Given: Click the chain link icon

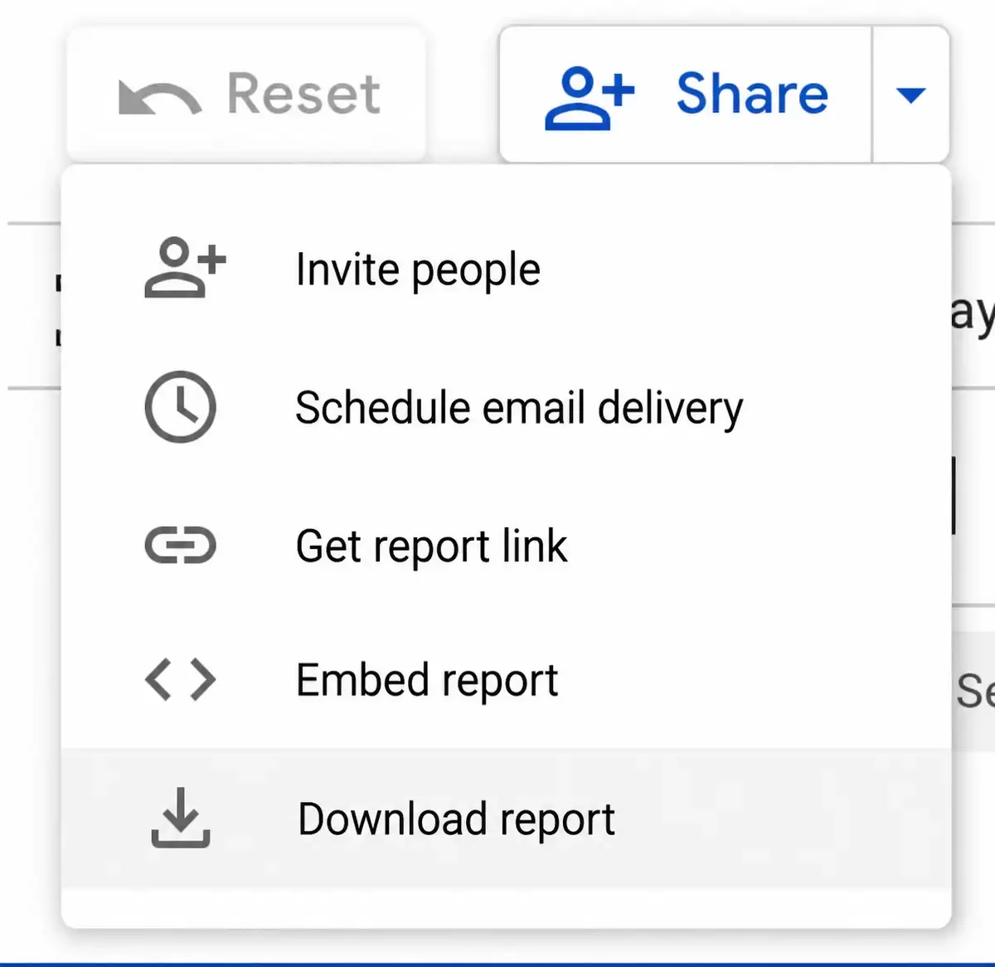Looking at the screenshot, I should [x=181, y=546].
